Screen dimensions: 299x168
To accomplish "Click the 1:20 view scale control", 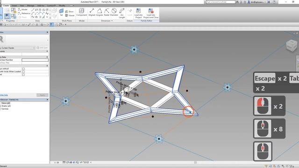I will tap(57, 162).
